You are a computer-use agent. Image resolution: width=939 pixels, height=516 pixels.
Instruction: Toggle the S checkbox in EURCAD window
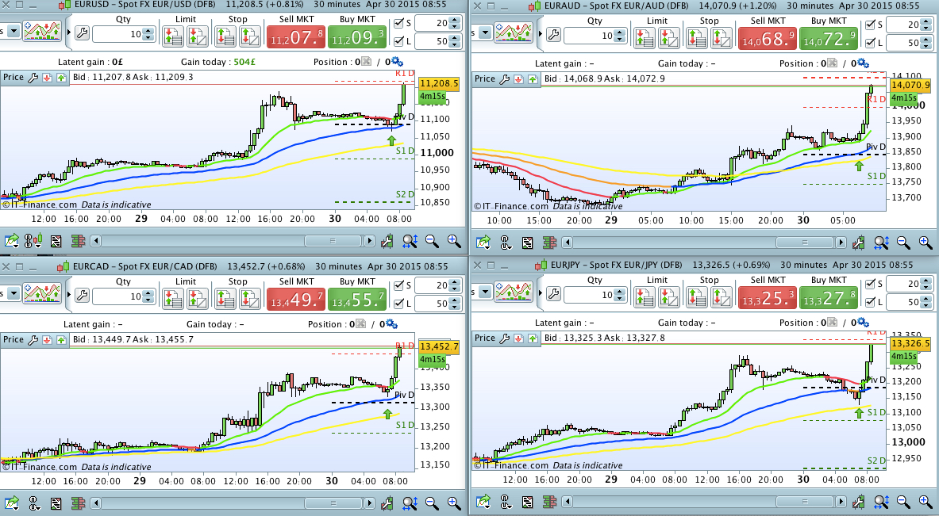tap(398, 286)
